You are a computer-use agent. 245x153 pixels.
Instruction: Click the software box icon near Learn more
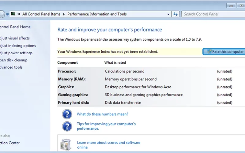pyautogui.click(x=66, y=144)
